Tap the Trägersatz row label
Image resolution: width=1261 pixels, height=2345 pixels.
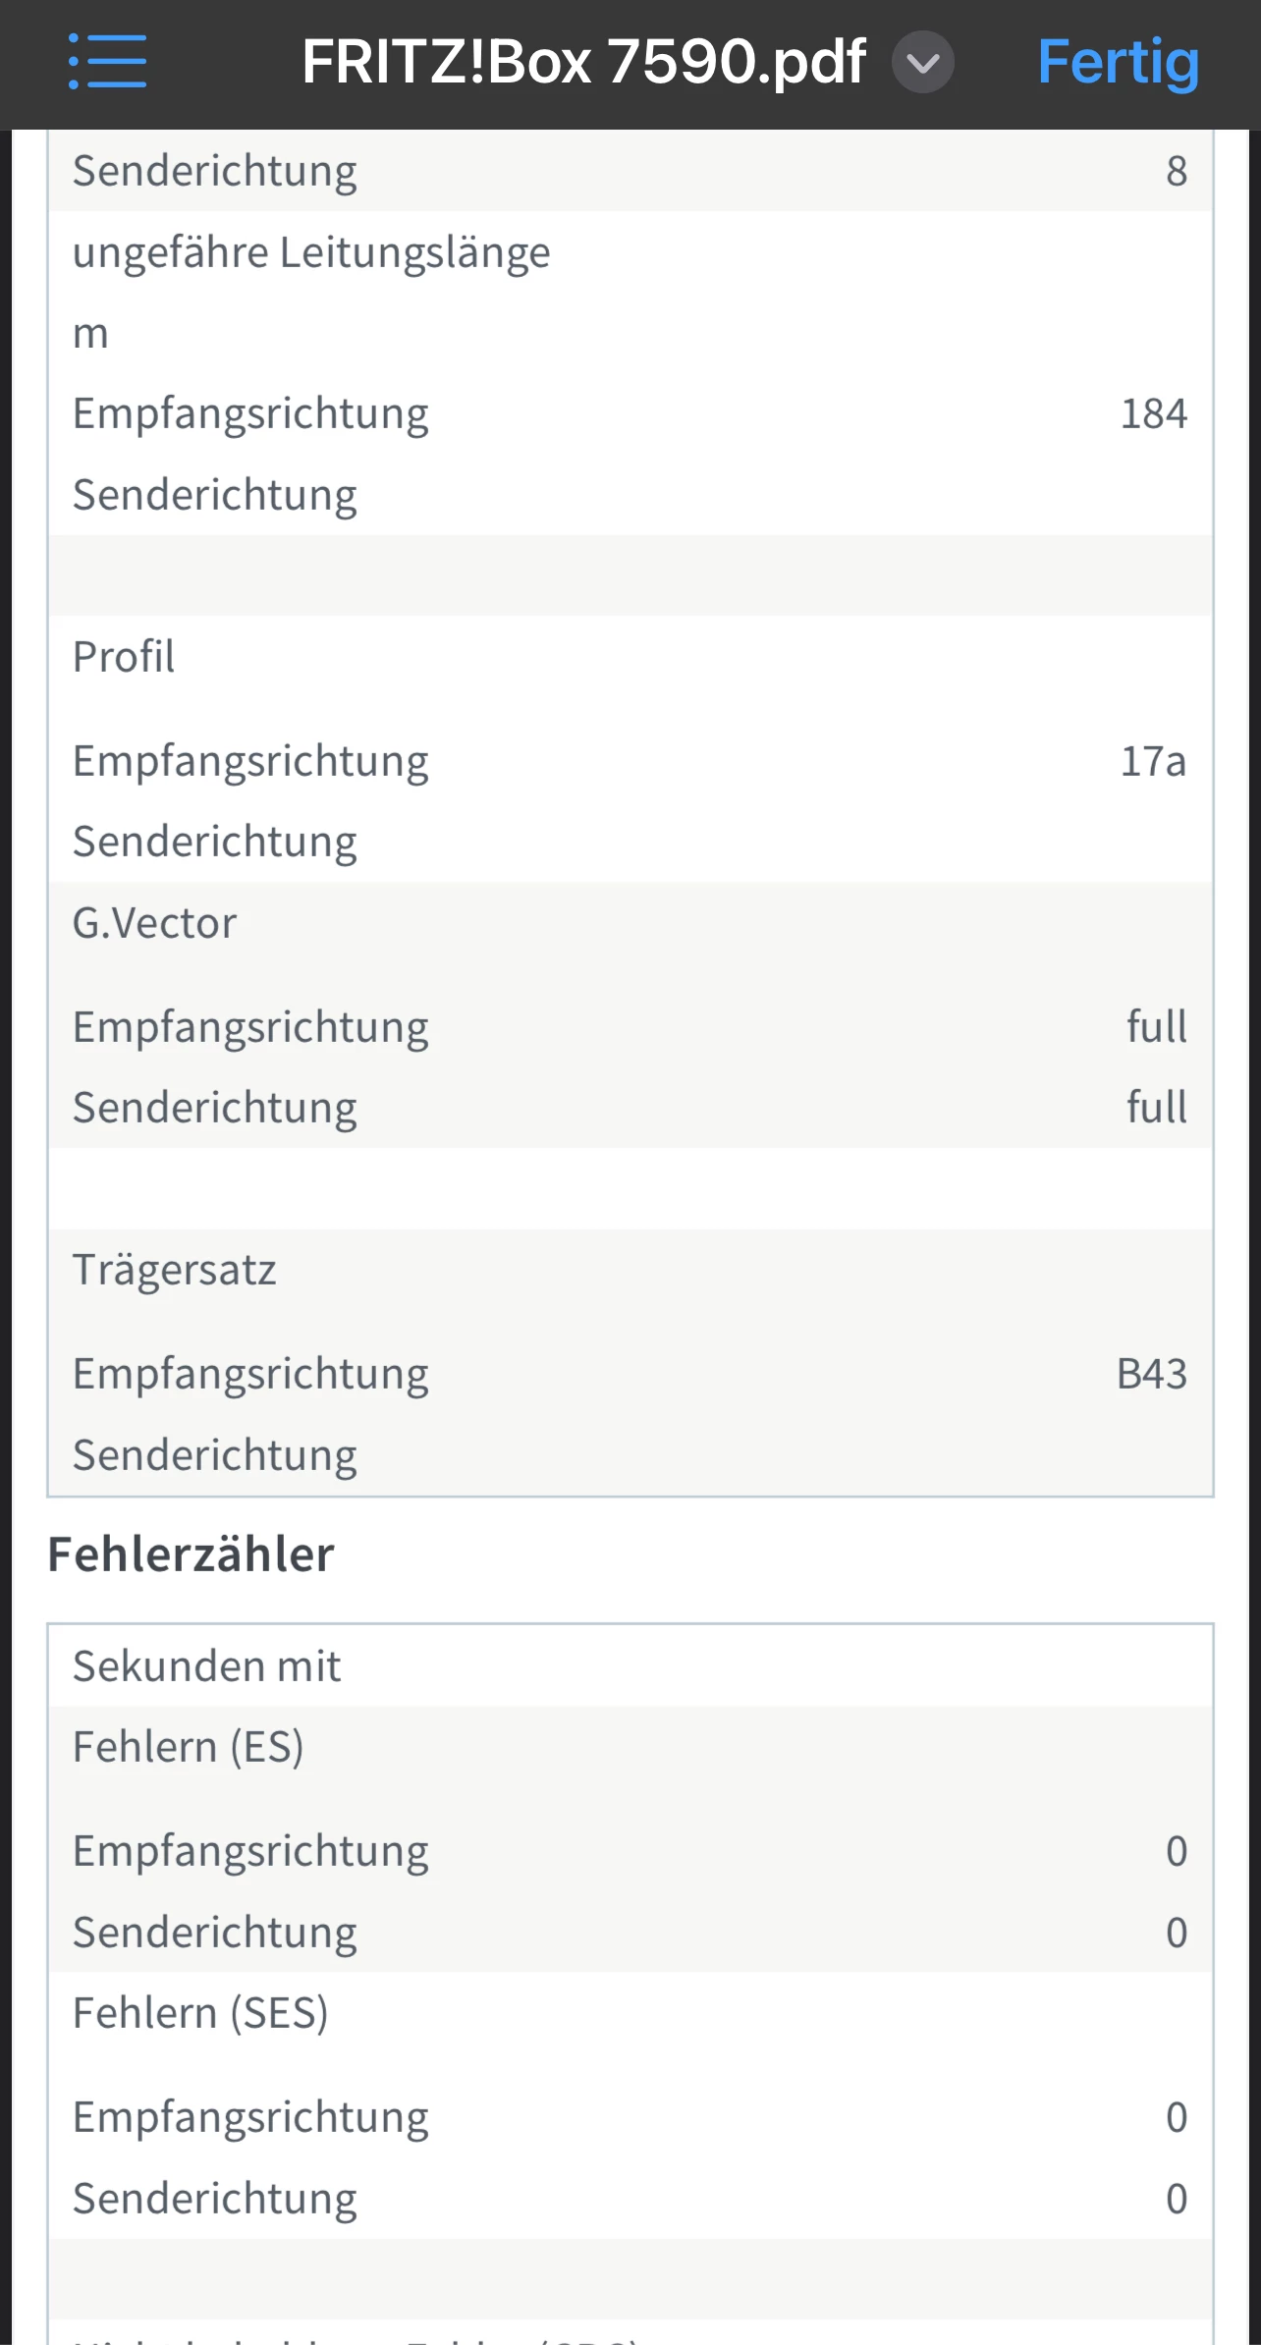coord(175,1270)
